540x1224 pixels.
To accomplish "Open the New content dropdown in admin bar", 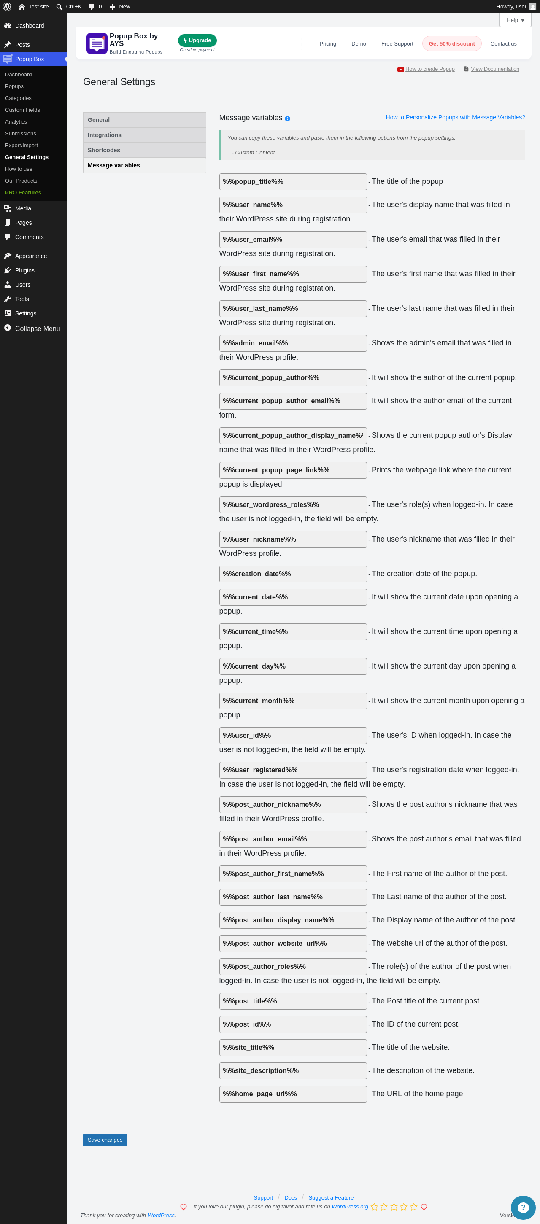I will point(120,7).
